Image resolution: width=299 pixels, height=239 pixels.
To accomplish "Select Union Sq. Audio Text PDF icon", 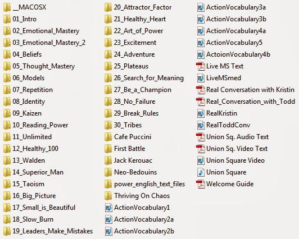I will [x=201, y=137].
